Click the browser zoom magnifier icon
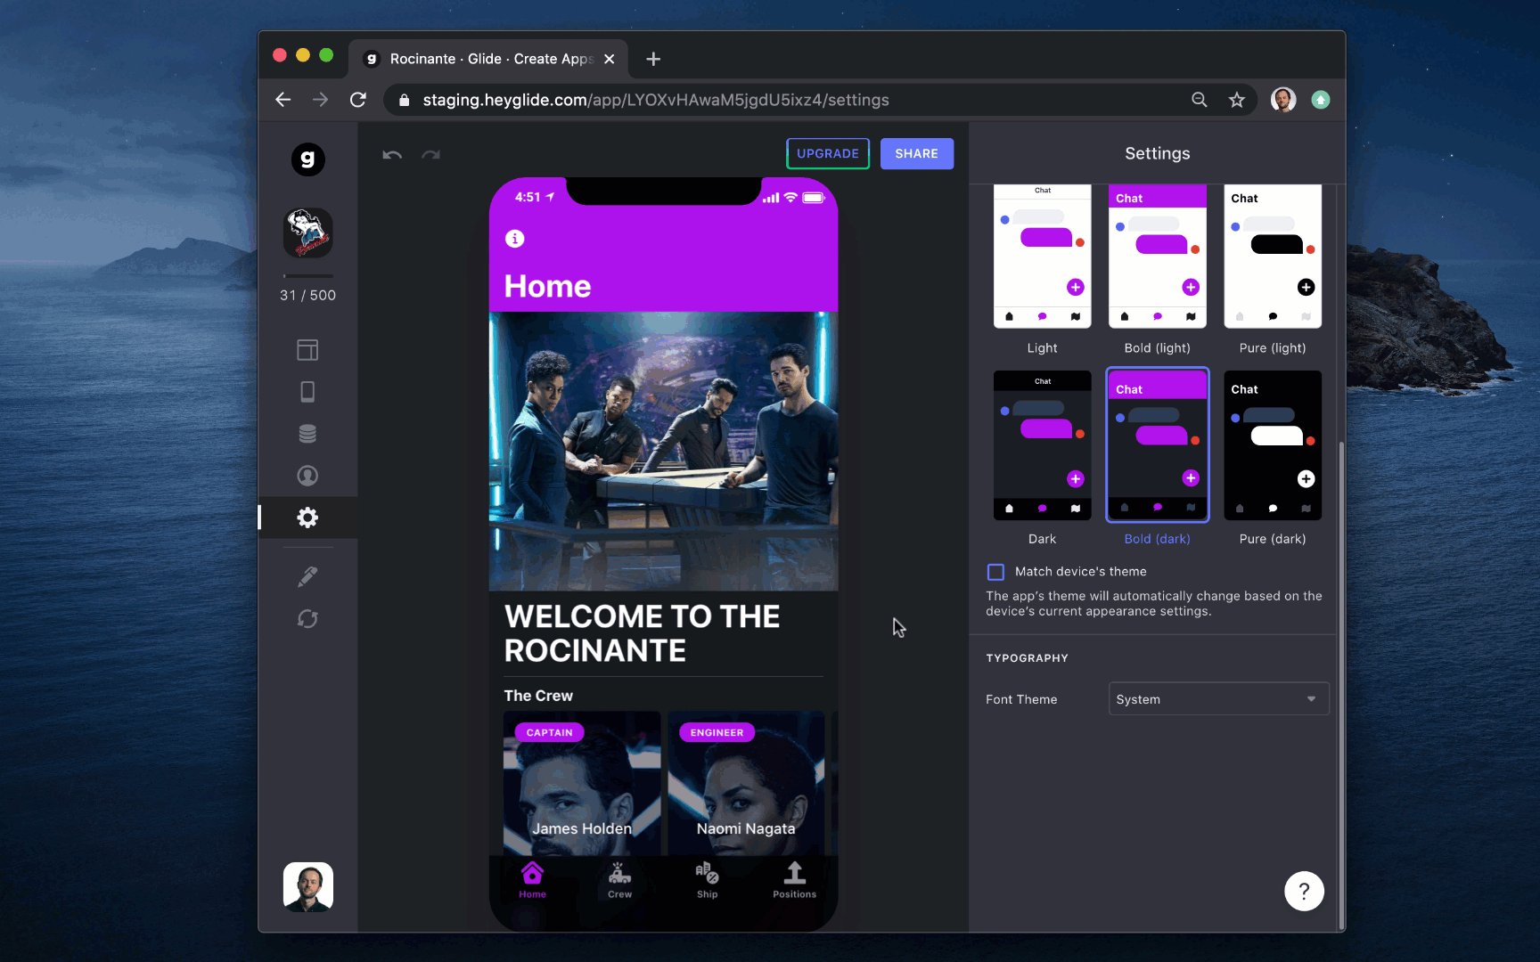Screen dimensions: 1540x962 click(x=1200, y=100)
